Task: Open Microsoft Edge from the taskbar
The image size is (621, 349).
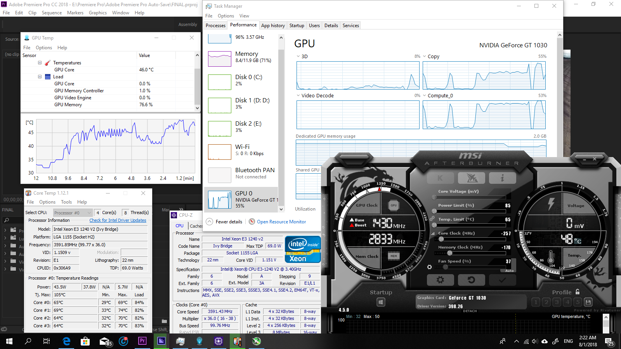Action: click(x=66, y=341)
